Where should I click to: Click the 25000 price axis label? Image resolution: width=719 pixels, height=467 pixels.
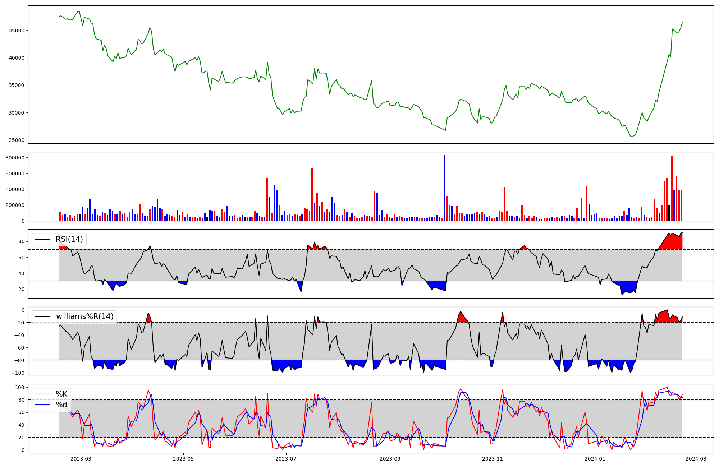click(17, 140)
